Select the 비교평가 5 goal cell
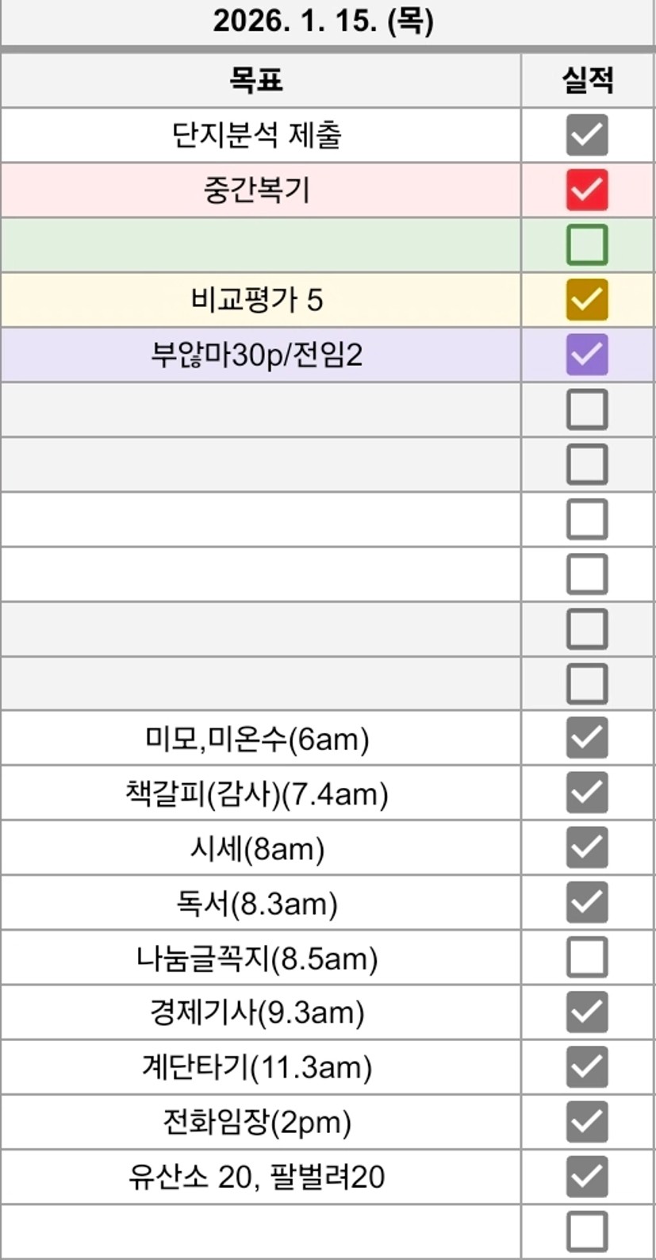This screenshot has width=656, height=1260. pyautogui.click(x=256, y=300)
